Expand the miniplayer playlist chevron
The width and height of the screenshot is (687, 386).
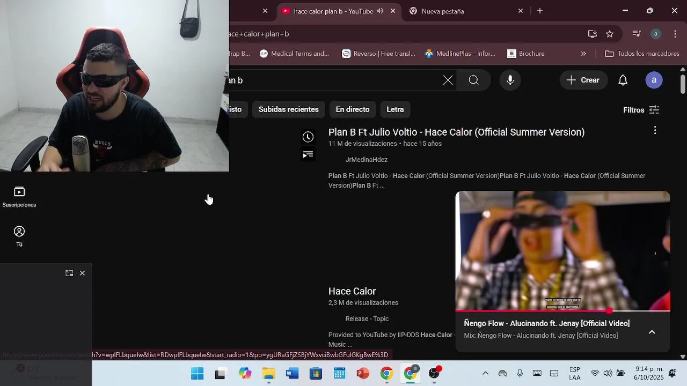[652, 332]
